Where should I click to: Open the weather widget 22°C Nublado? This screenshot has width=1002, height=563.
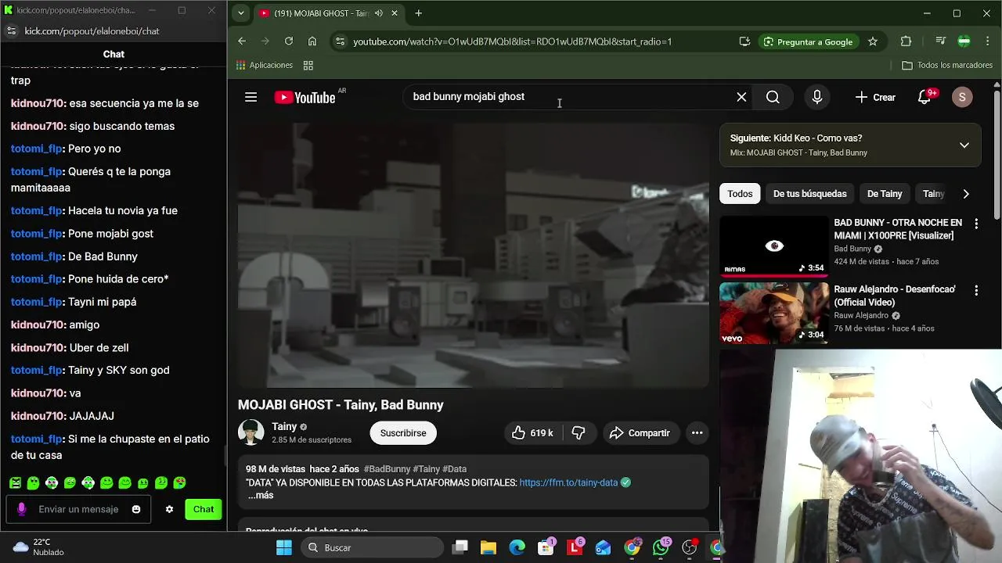click(39, 547)
